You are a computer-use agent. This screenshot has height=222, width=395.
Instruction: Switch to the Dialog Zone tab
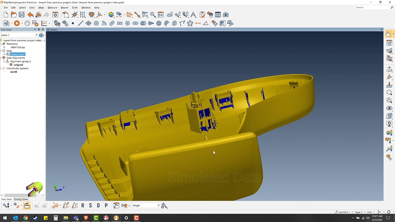pyautogui.click(x=21, y=199)
